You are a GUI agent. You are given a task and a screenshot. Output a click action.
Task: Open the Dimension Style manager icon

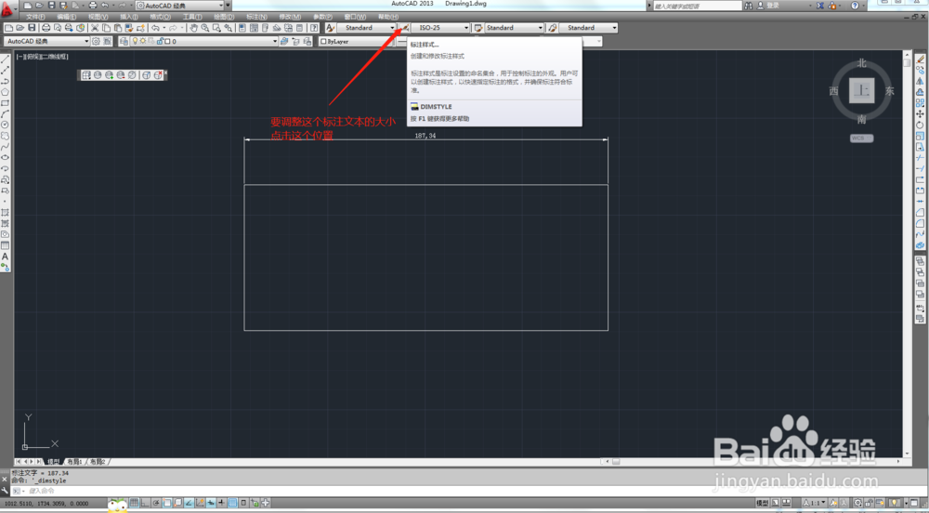pos(405,28)
